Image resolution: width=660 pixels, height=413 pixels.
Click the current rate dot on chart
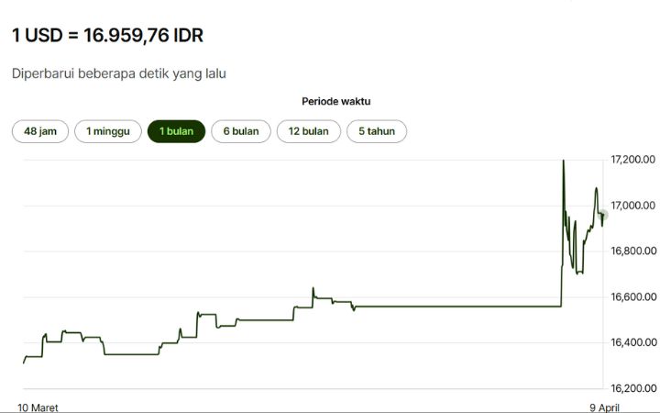(x=602, y=216)
